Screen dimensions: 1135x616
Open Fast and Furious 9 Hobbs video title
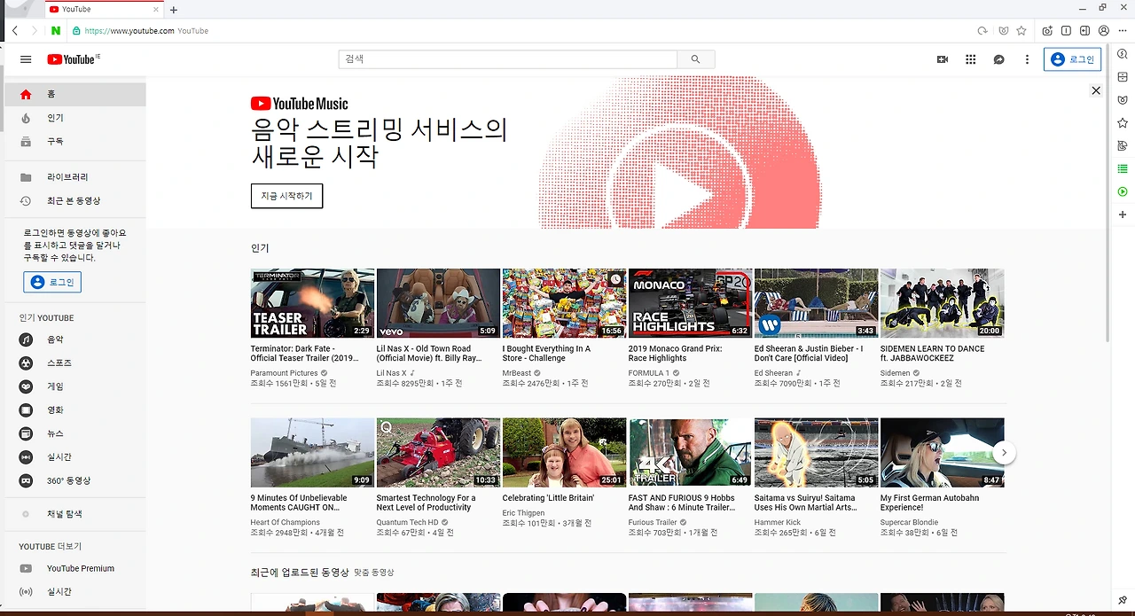(682, 503)
